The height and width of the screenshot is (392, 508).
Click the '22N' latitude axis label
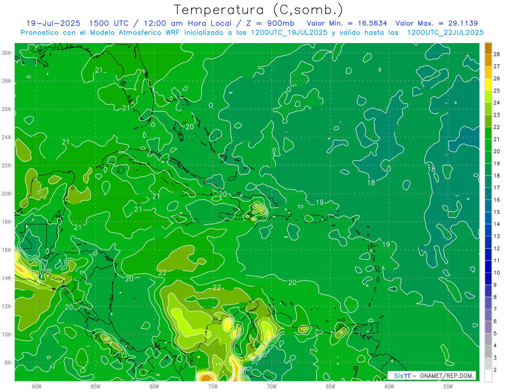(7, 165)
